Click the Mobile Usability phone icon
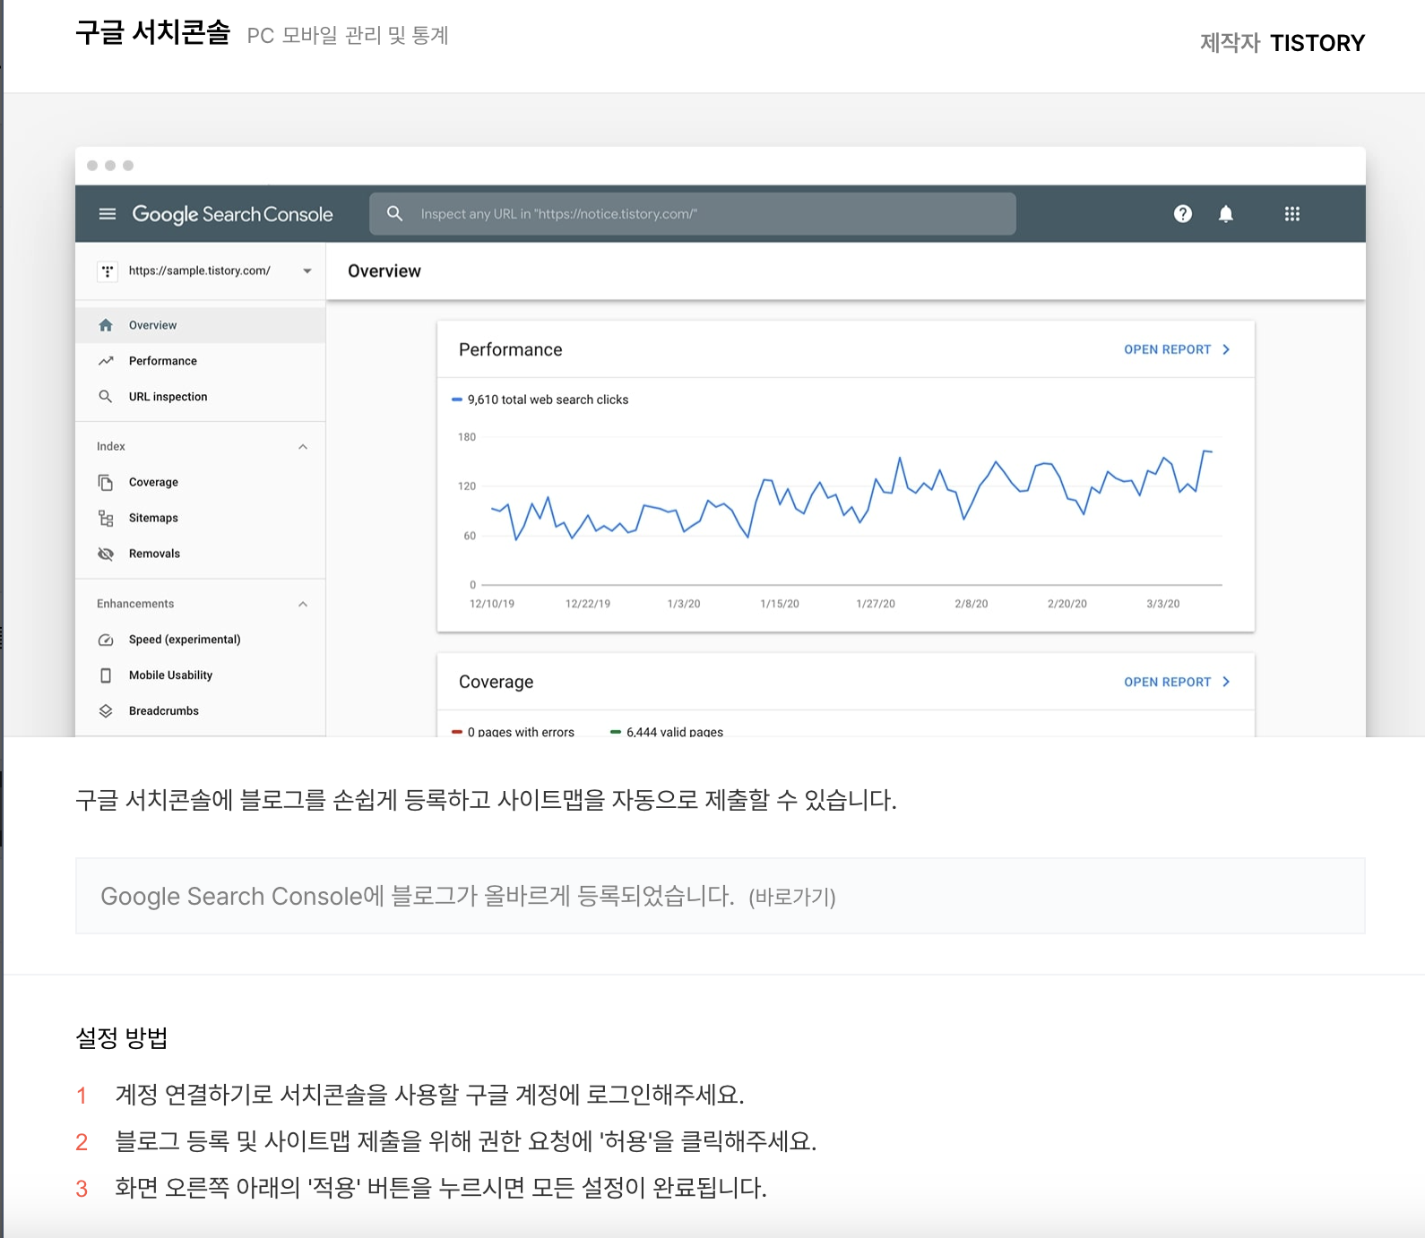 tap(106, 675)
